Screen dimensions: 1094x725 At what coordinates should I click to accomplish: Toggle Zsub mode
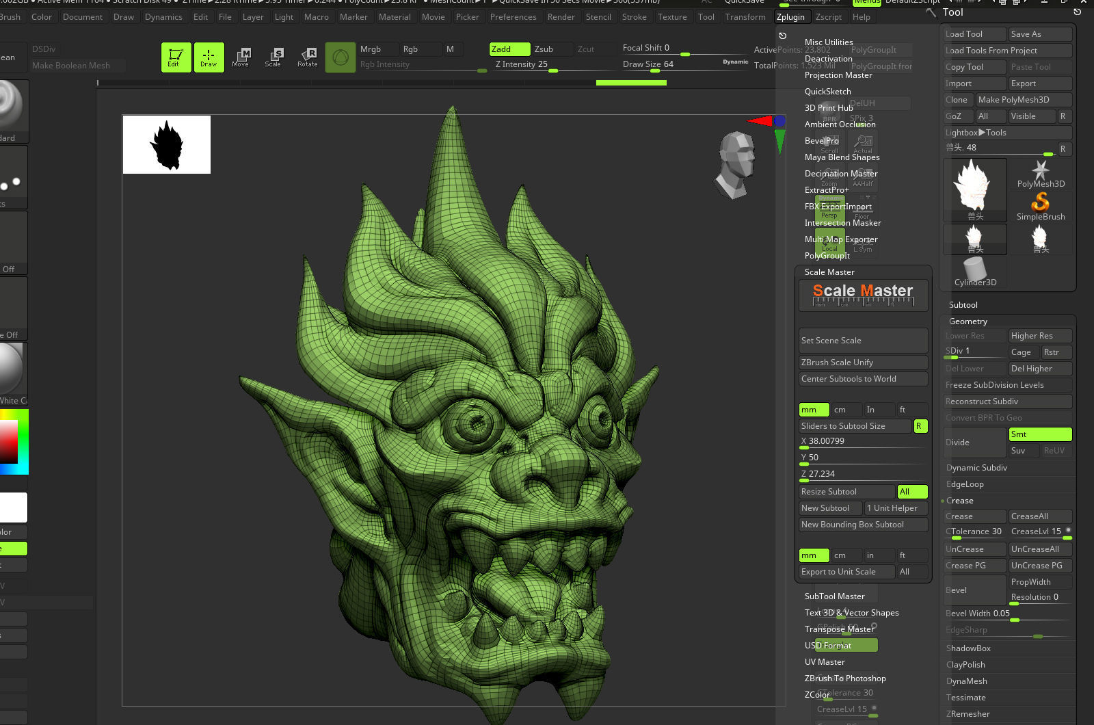552,49
